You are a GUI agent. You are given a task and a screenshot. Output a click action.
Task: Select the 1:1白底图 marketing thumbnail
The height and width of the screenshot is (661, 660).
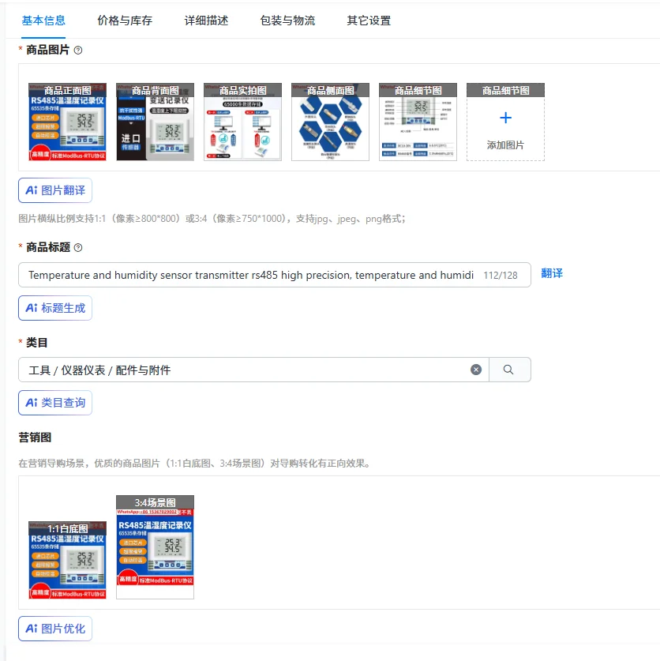pyautogui.click(x=67, y=560)
